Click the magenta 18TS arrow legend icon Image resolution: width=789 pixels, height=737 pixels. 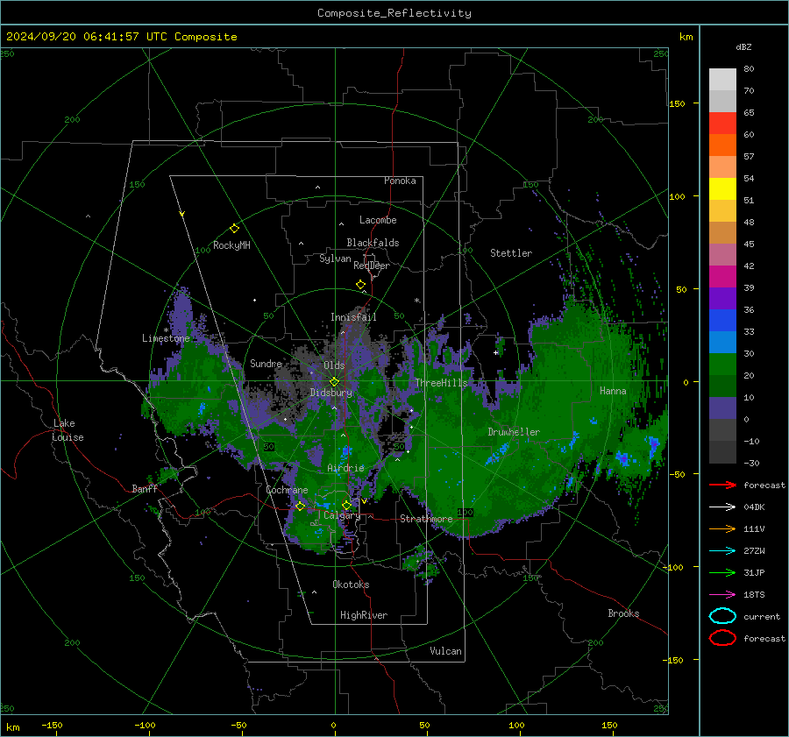pos(722,595)
